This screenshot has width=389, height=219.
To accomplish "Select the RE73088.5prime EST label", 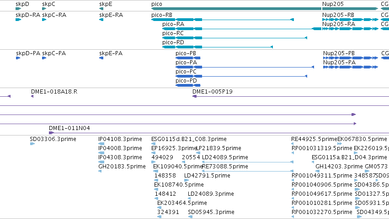I will [225, 167].
